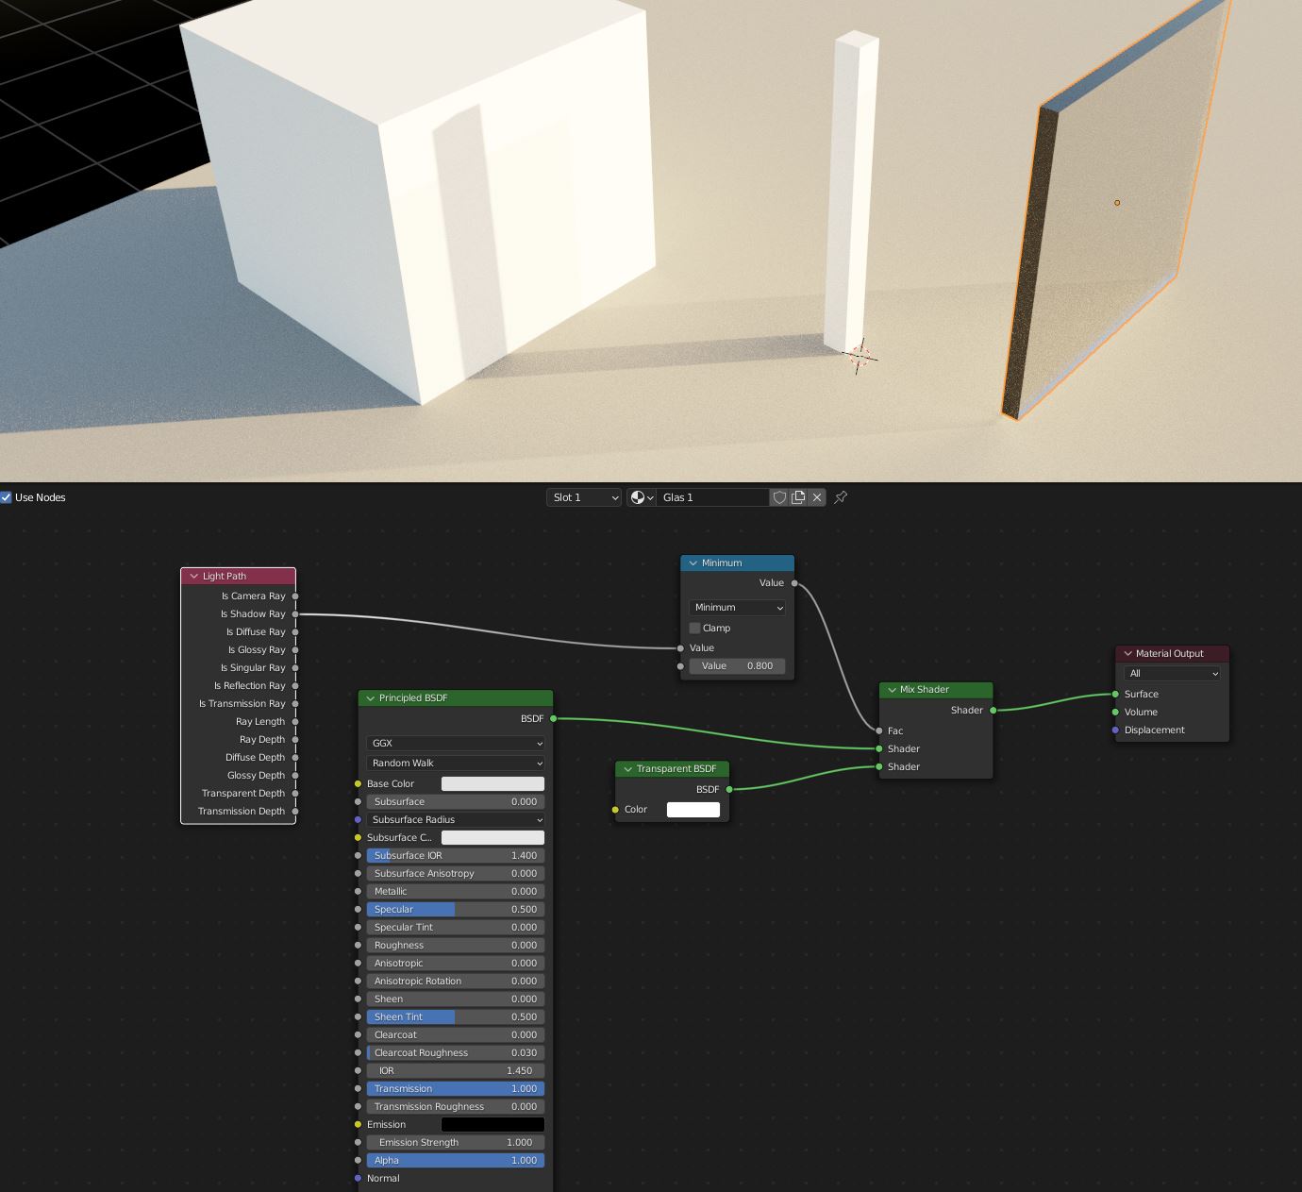1302x1192 pixels.
Task: Click the Mix Shader Fac input socket
Action: 879,731
